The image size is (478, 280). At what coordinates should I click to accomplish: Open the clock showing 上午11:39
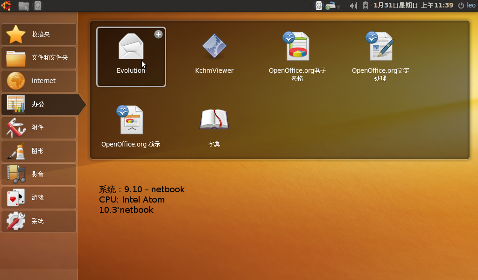(x=413, y=5)
